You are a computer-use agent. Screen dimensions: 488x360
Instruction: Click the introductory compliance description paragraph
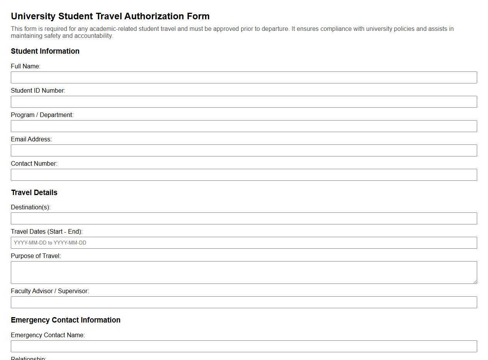[232, 32]
